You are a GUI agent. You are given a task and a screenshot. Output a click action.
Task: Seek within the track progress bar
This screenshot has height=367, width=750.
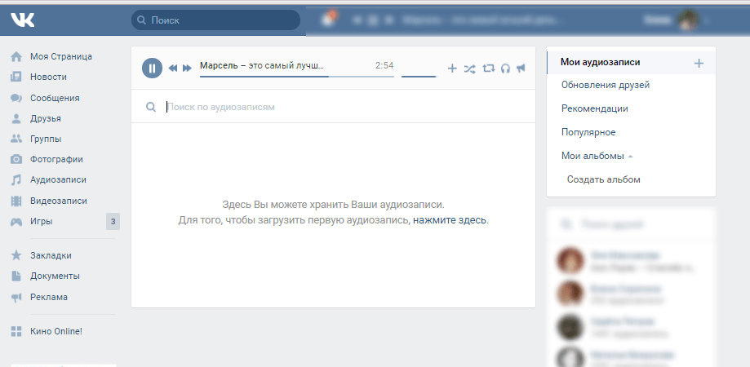tap(296, 76)
